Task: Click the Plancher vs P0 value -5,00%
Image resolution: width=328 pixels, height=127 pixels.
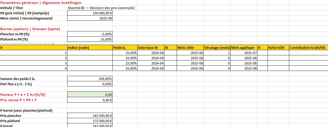Action: coord(90,34)
